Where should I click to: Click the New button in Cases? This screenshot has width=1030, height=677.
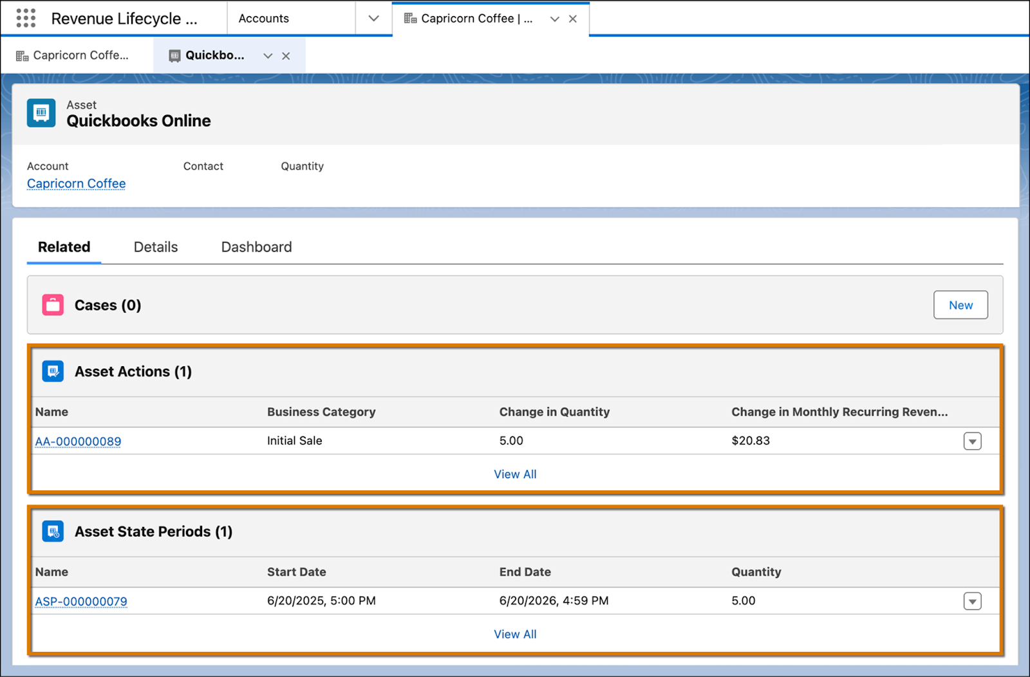(960, 305)
